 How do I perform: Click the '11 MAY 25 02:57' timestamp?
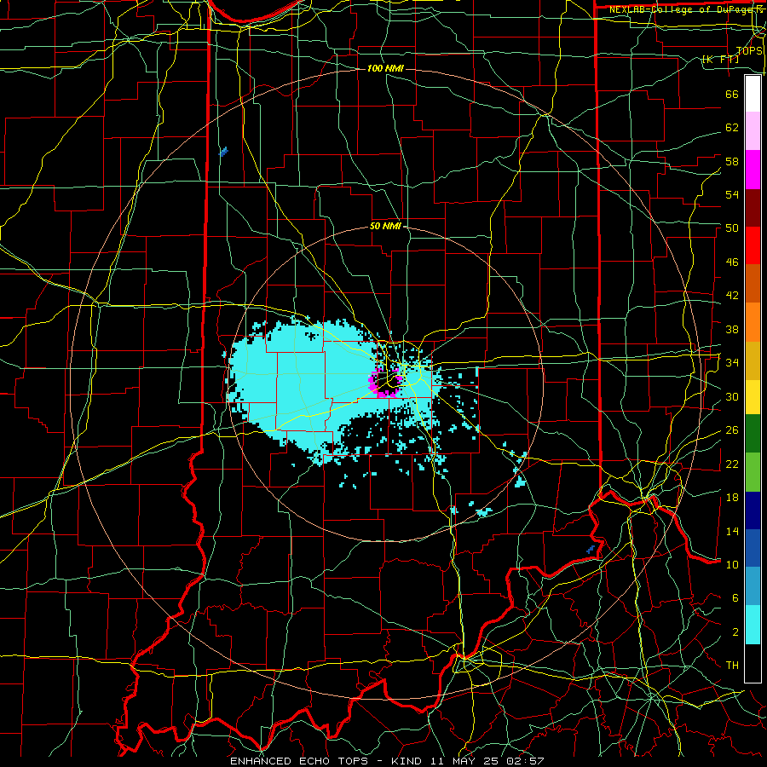(x=487, y=761)
